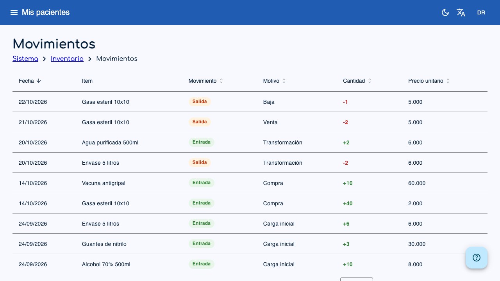Click Entrada badge for Agua purificada 500ml

(202, 142)
